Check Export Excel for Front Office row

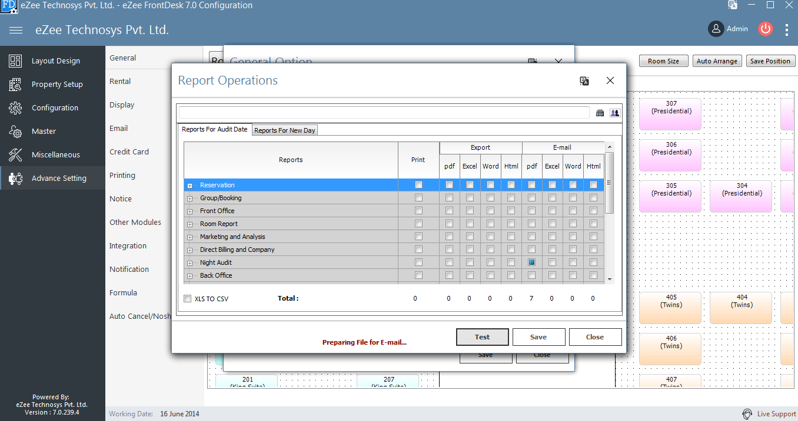(470, 211)
